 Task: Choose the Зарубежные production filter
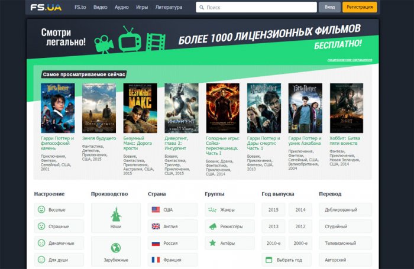(116, 251)
